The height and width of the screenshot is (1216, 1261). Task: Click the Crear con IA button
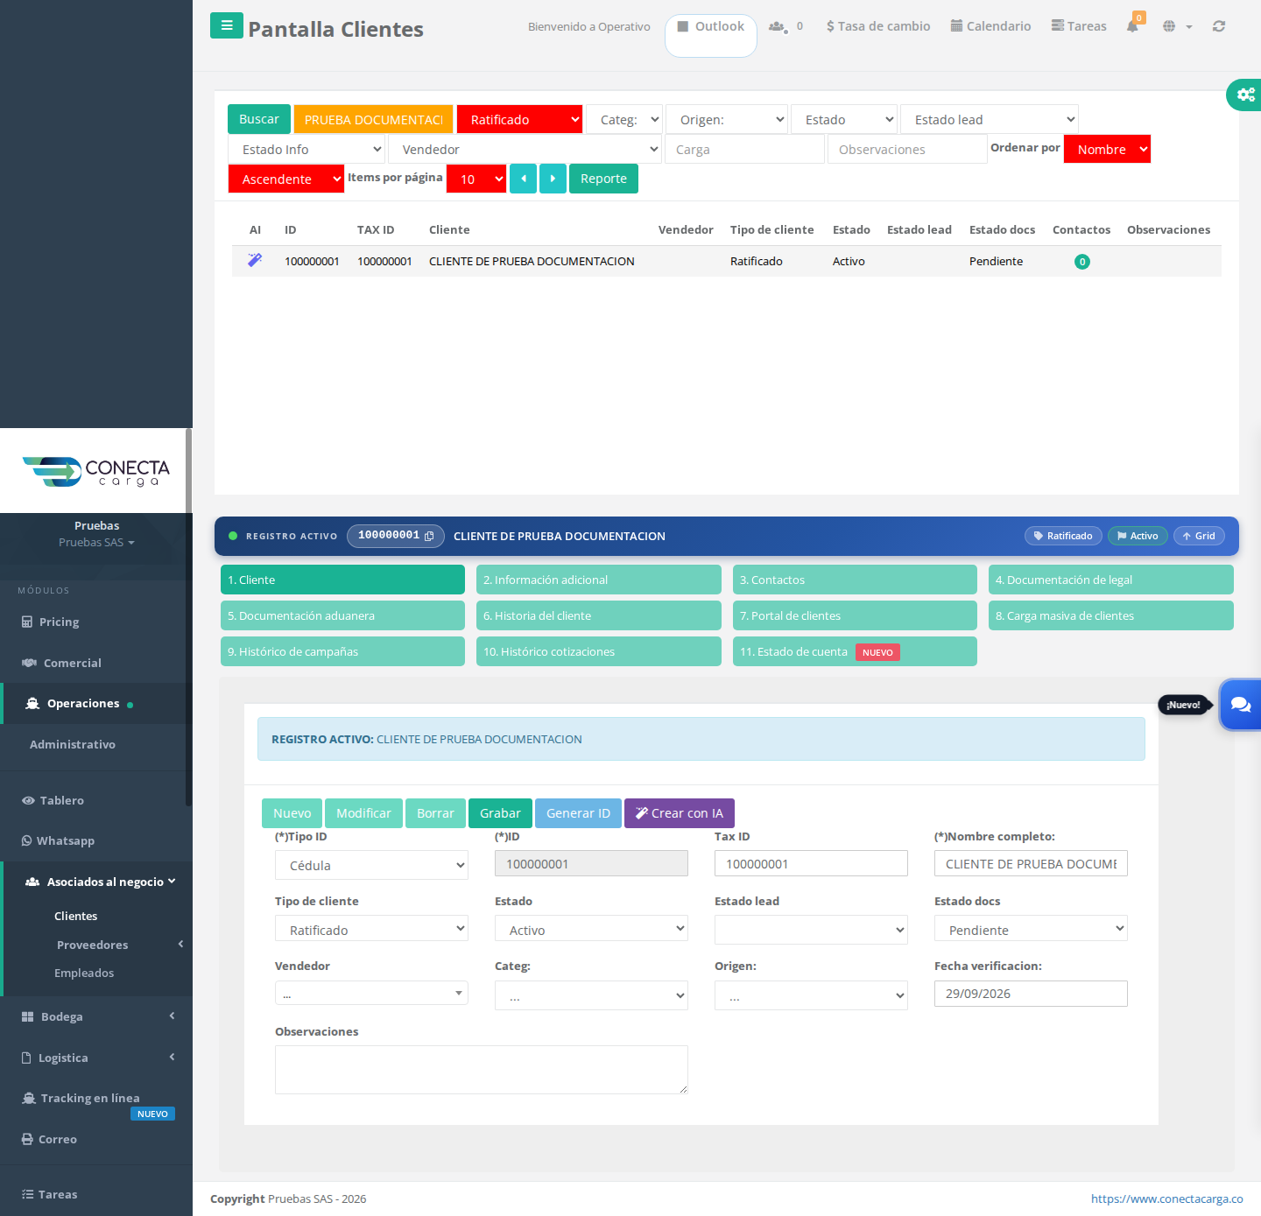[680, 813]
